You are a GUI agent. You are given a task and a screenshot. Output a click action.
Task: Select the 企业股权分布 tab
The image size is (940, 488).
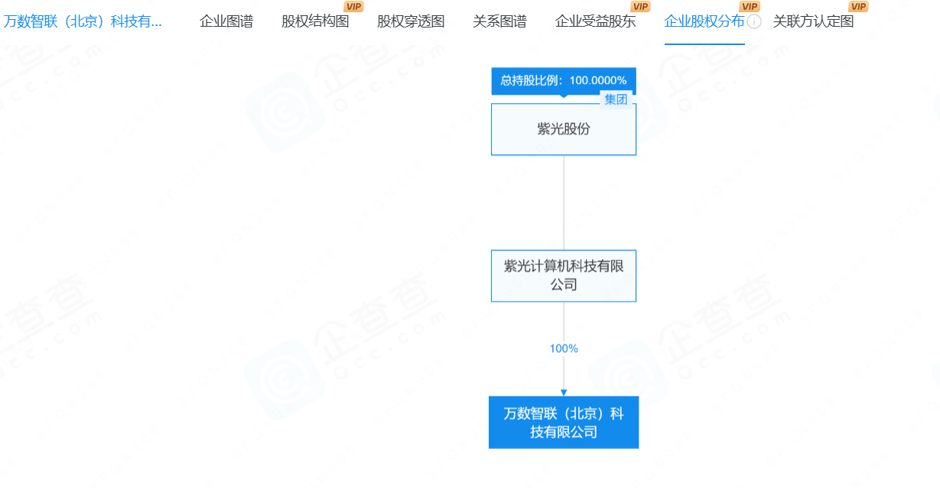click(704, 21)
